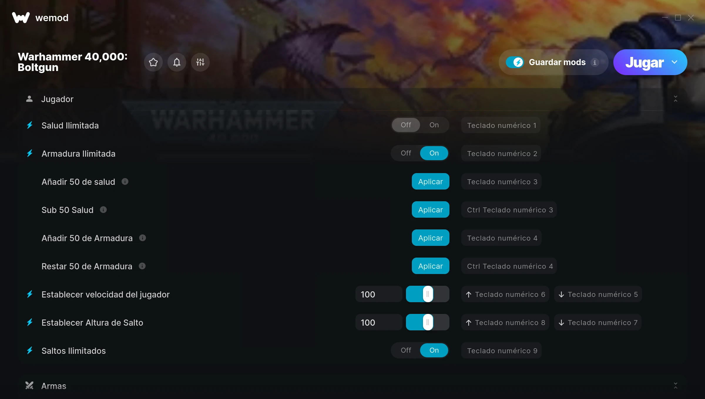Turn on Salud Ilimitada
This screenshot has width=705, height=399.
(x=434, y=125)
